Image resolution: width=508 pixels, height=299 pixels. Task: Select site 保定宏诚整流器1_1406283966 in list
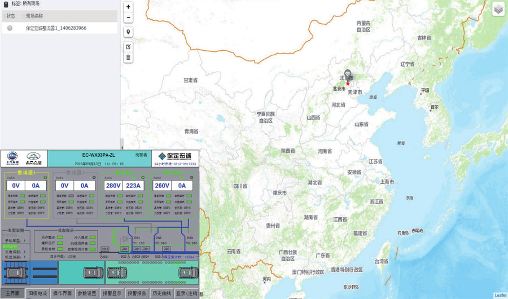(56, 28)
